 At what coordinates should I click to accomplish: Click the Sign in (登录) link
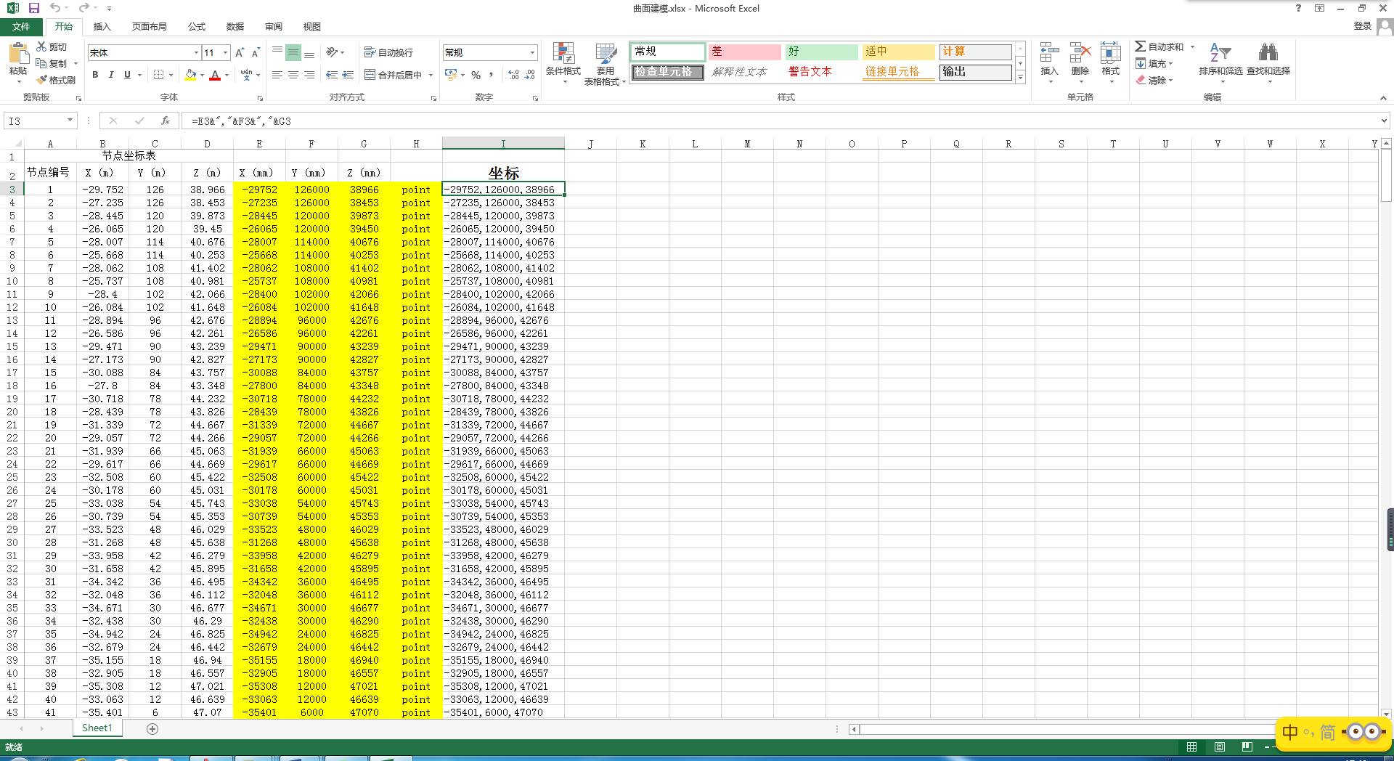(1362, 26)
